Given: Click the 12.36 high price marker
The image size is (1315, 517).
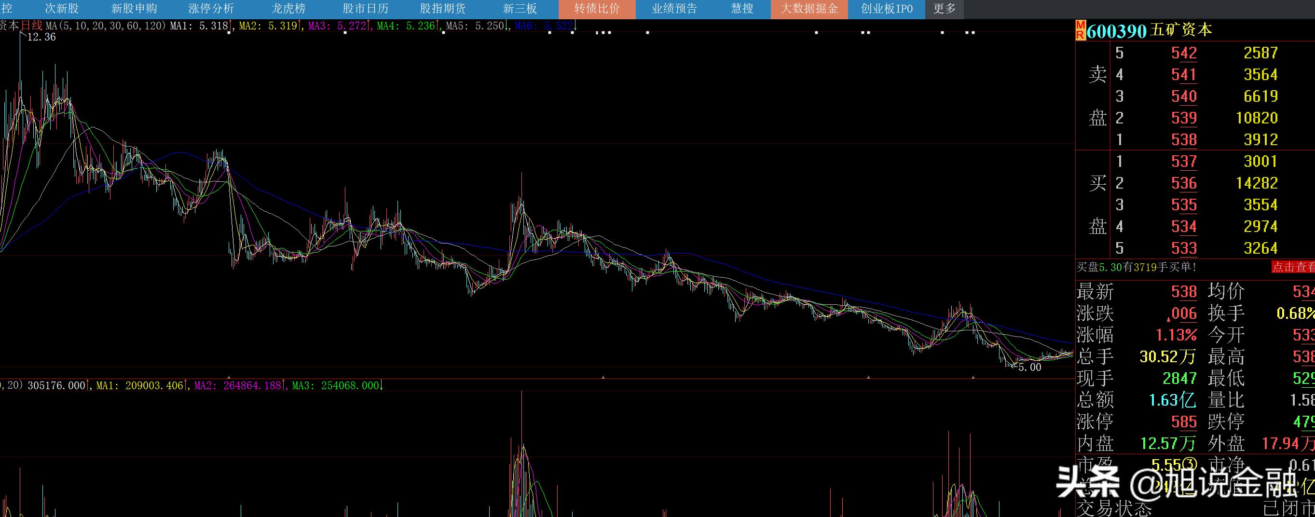Looking at the screenshot, I should coord(41,37).
